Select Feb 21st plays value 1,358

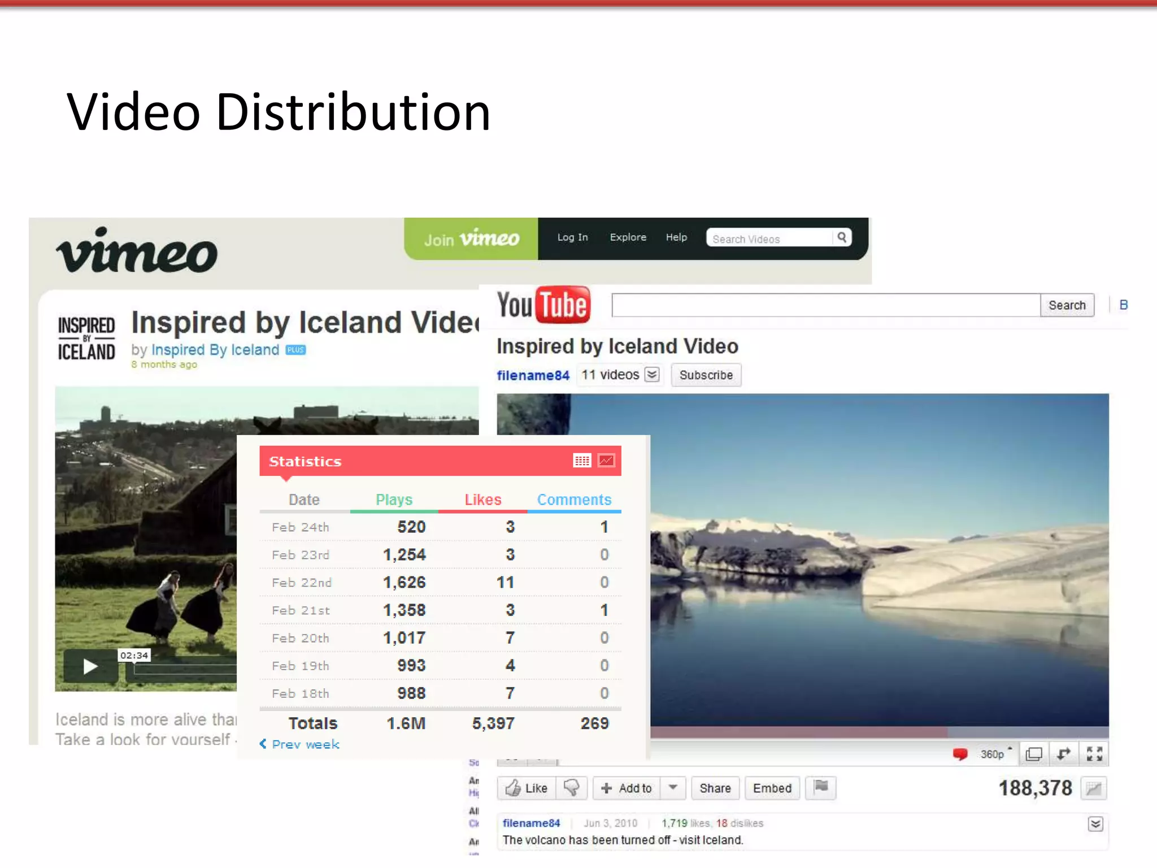click(404, 610)
